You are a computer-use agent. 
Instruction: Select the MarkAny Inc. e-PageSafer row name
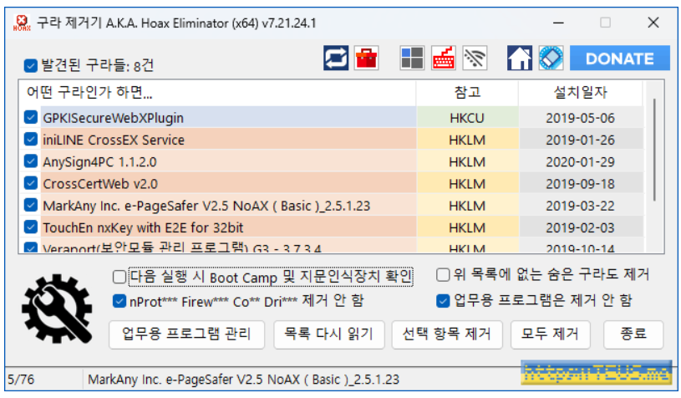coord(206,206)
